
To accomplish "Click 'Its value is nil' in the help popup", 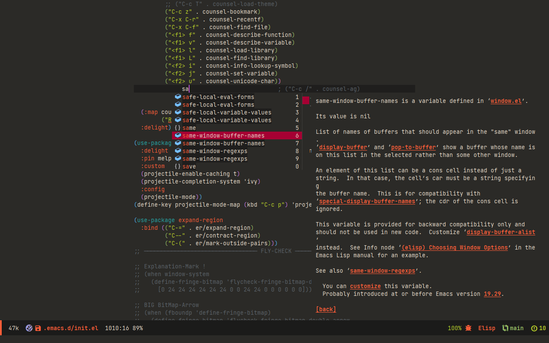I will [x=343, y=116].
